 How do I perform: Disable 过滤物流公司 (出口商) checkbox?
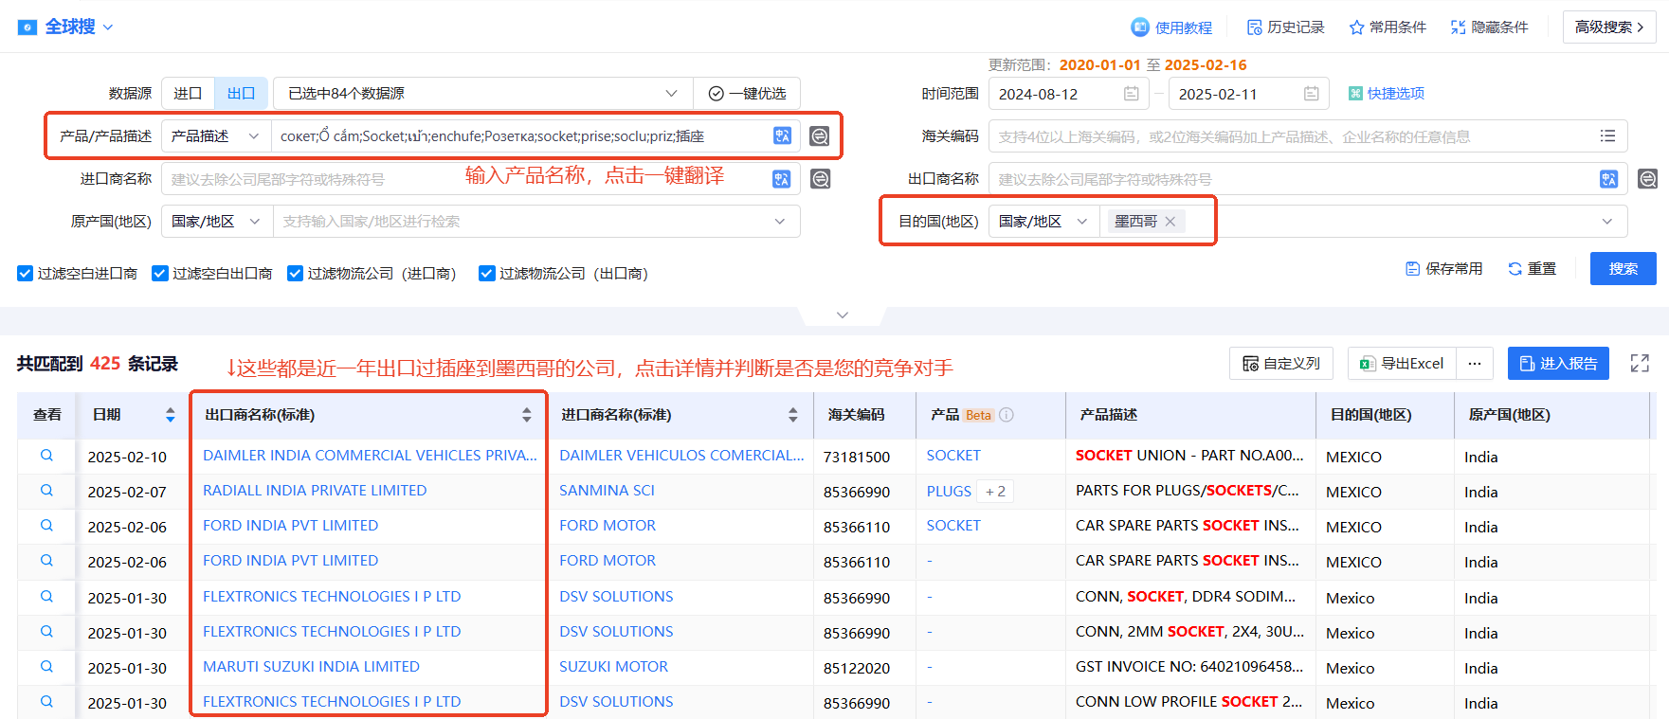(x=487, y=274)
